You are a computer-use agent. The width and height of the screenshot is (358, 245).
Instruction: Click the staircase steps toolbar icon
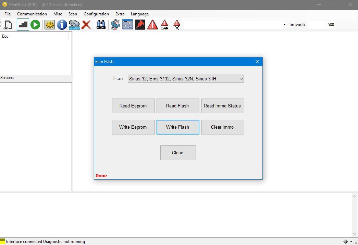23,25
